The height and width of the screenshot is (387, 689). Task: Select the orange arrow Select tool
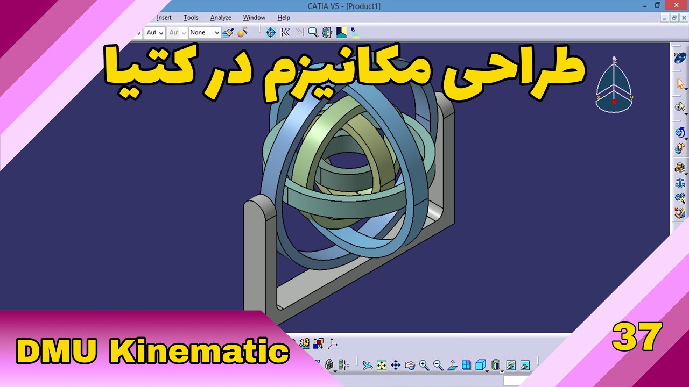click(680, 83)
